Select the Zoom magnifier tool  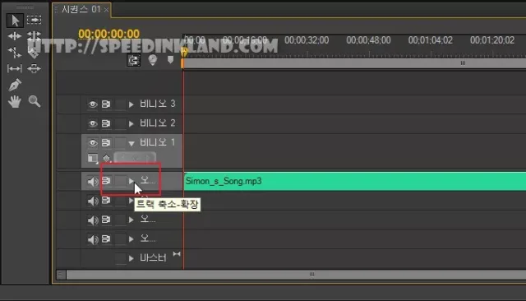pyautogui.click(x=35, y=101)
